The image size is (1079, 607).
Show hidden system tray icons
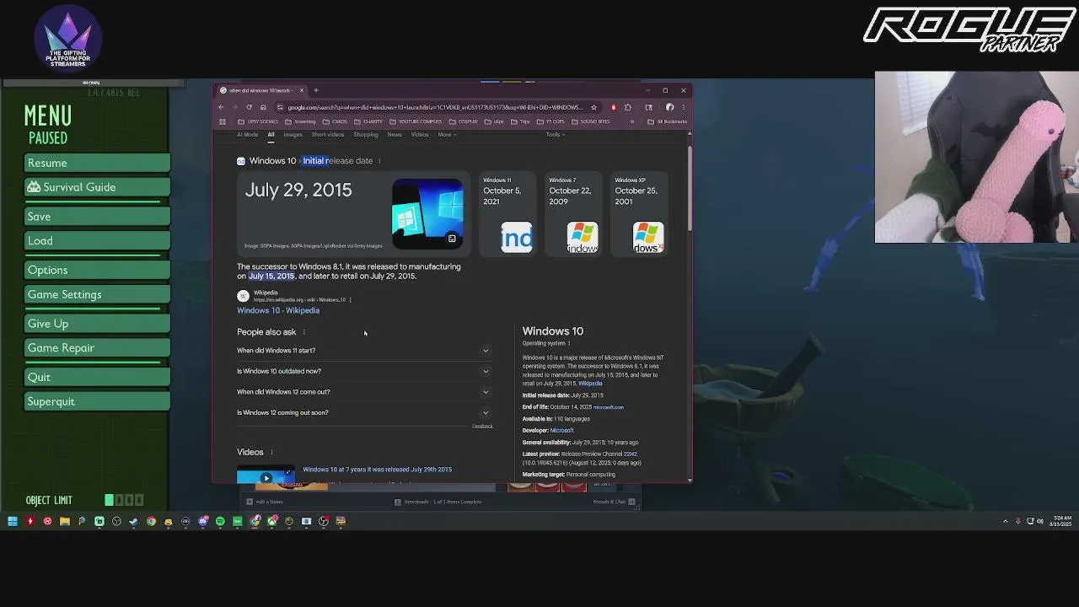click(x=1005, y=521)
